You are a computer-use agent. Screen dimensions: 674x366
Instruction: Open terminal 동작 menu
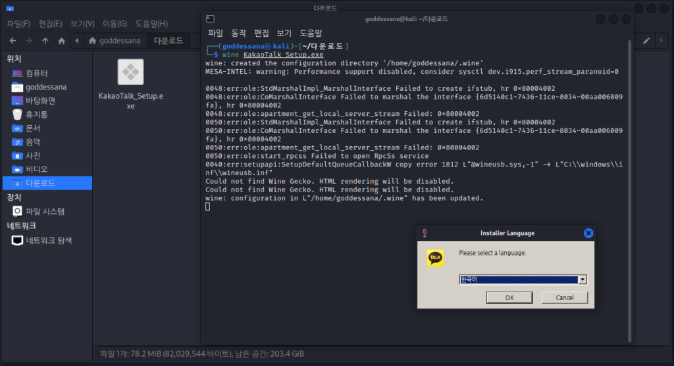pyautogui.click(x=238, y=33)
